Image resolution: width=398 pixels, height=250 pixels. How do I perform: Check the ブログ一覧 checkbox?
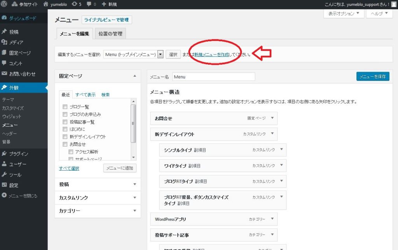coord(65,107)
